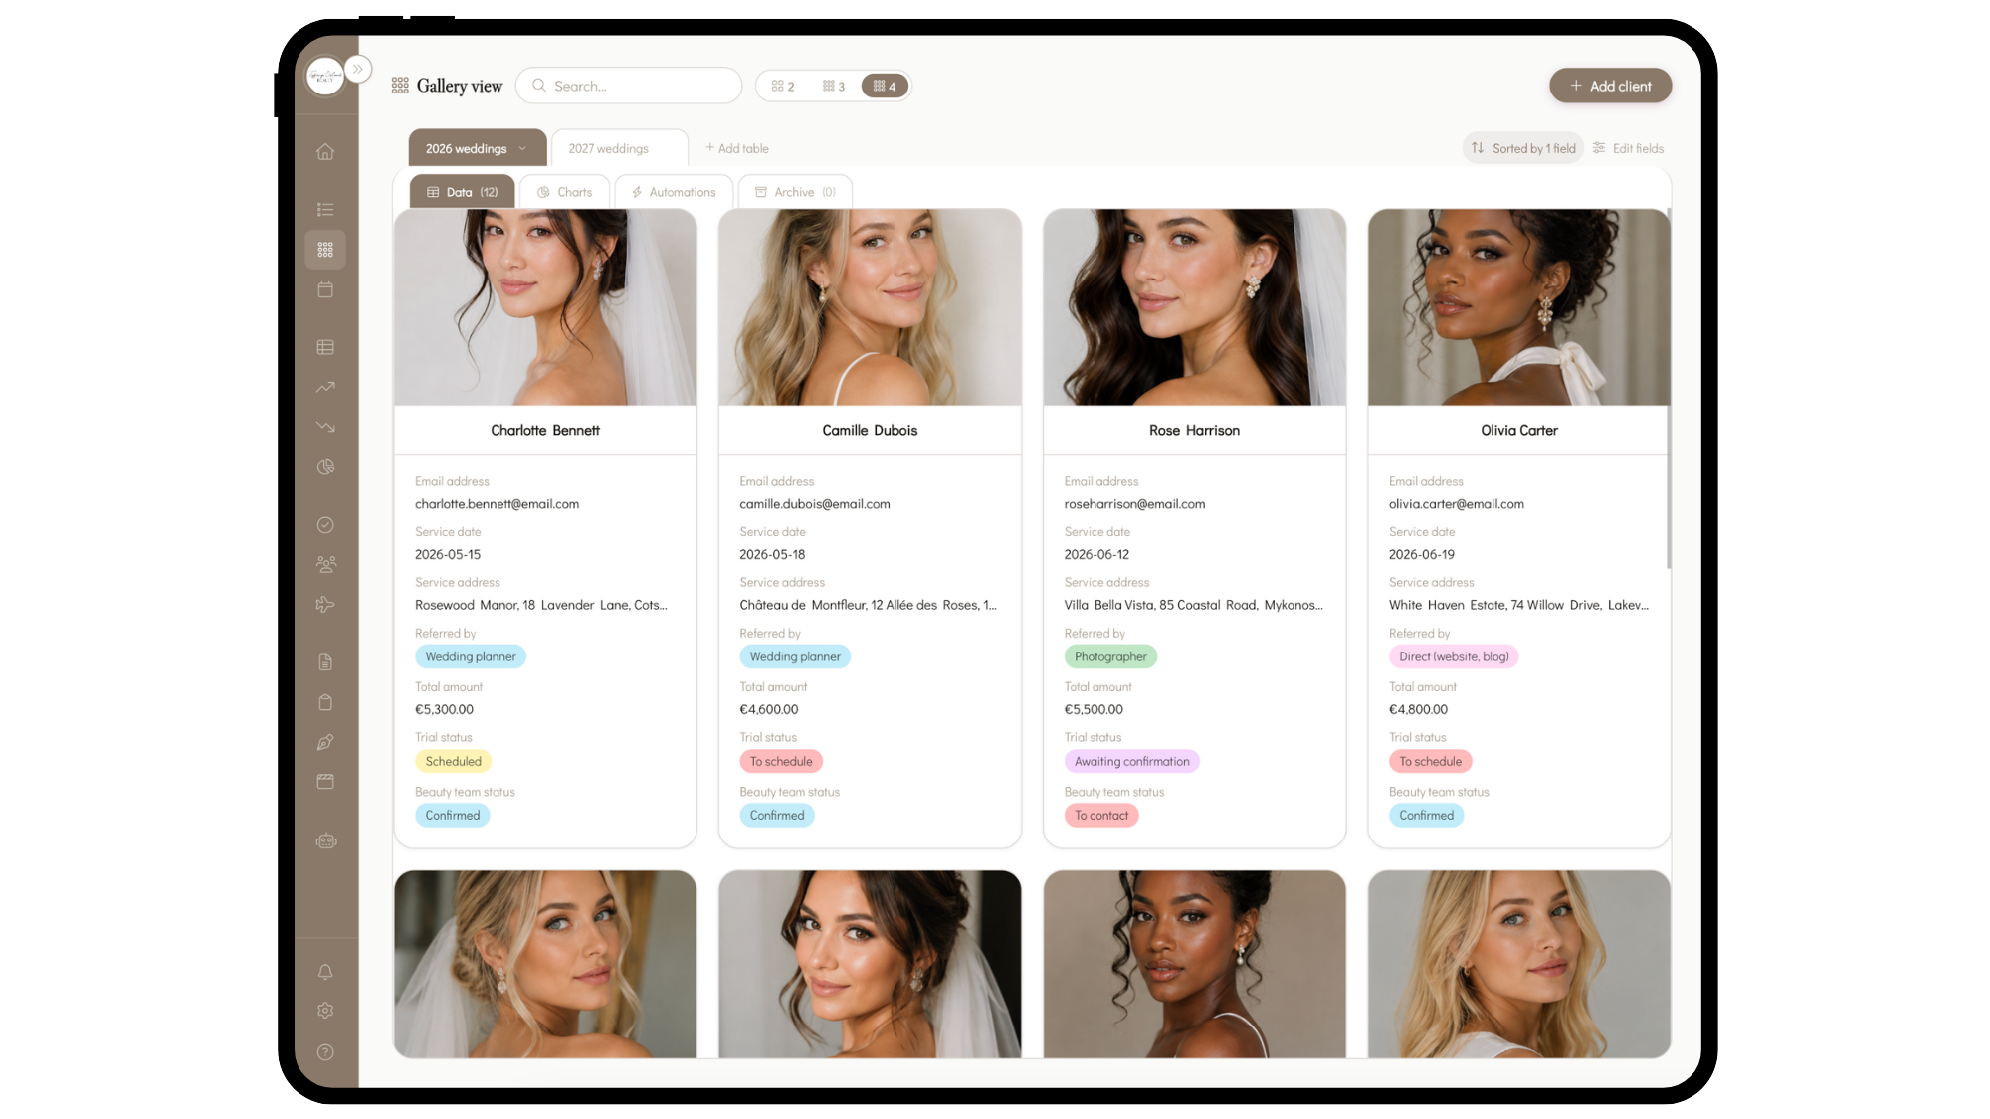1990x1119 pixels.
Task: Click the Add client button
Action: pyautogui.click(x=1610, y=86)
